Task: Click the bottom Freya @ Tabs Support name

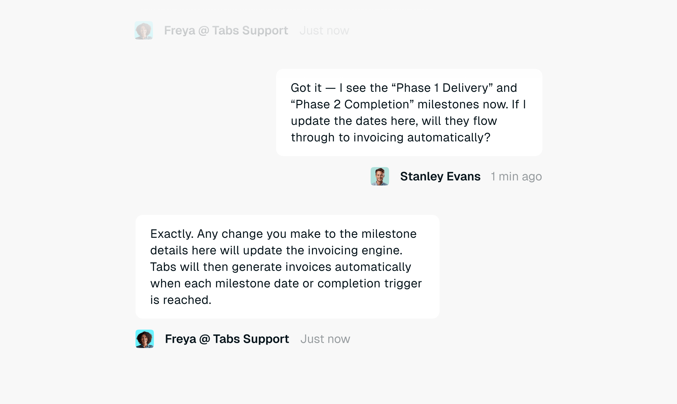Action: click(227, 339)
